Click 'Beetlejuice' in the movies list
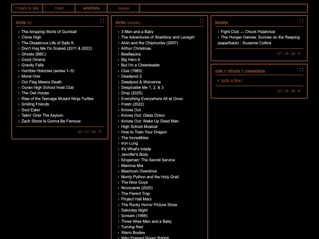This screenshot has height=239, width=319. [x=131, y=54]
